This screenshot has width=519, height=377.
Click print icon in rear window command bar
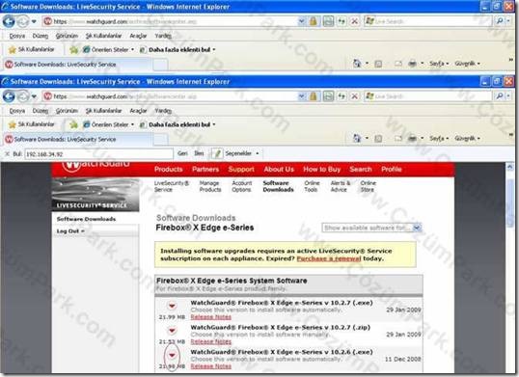click(412, 64)
